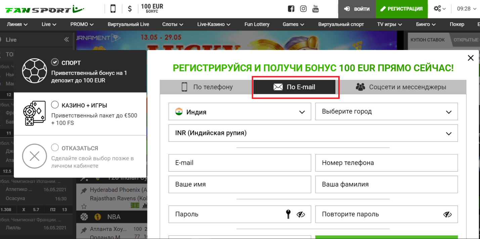Click the ВОЙТИ login button
This screenshot has height=239, width=480.
click(357, 9)
